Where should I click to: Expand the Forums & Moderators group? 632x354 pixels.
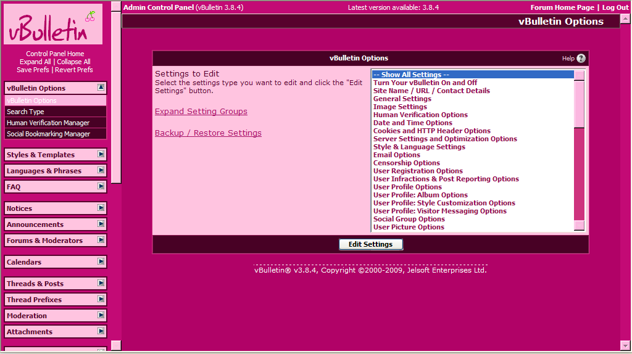(x=101, y=240)
